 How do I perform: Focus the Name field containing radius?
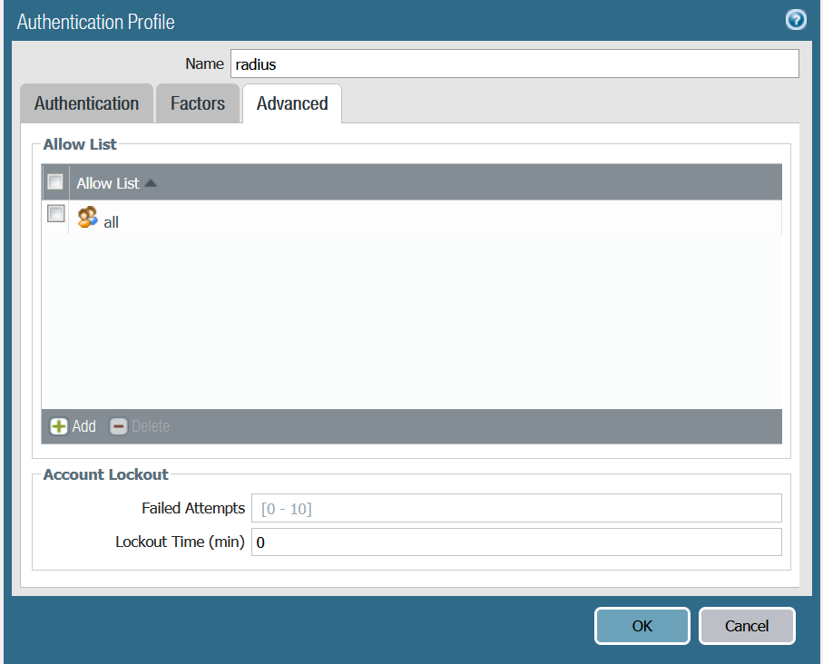[514, 63]
